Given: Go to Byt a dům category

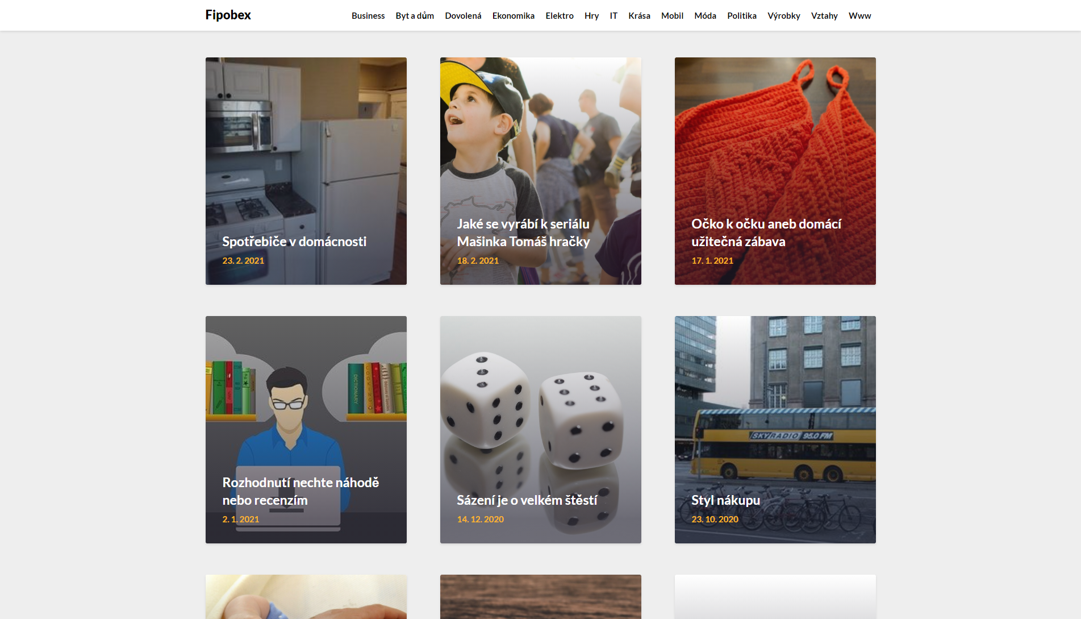Looking at the screenshot, I should 415,16.
